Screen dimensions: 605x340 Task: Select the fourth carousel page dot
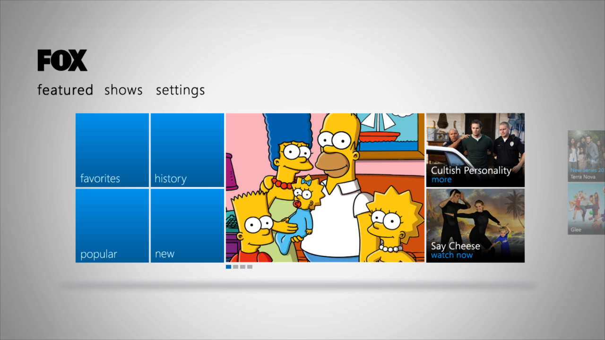coord(250,267)
